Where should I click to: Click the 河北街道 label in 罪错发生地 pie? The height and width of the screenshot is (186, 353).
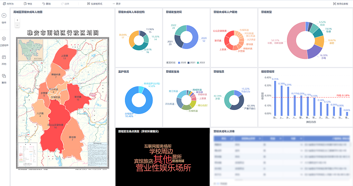click(170, 104)
